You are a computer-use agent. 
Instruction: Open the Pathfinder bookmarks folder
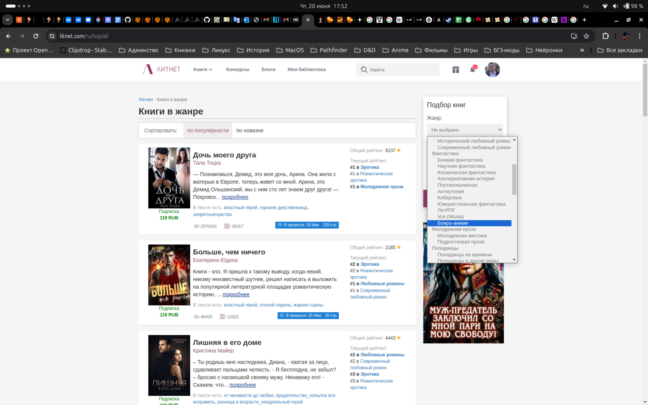(x=329, y=50)
